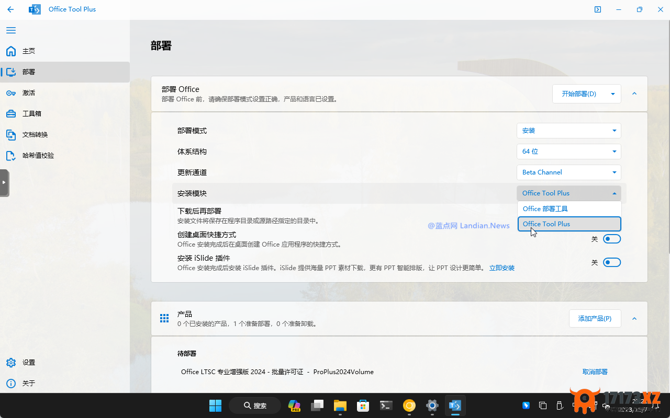Screen dimensions: 670x418
Task: Click the 下载后再部署 option label
Action: pos(199,211)
